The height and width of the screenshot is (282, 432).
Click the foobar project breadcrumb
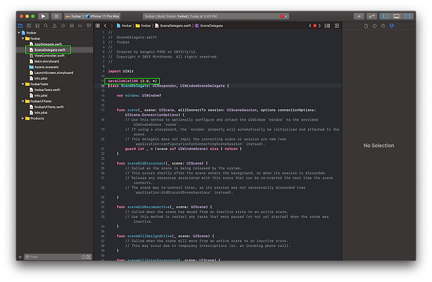(x=124, y=26)
